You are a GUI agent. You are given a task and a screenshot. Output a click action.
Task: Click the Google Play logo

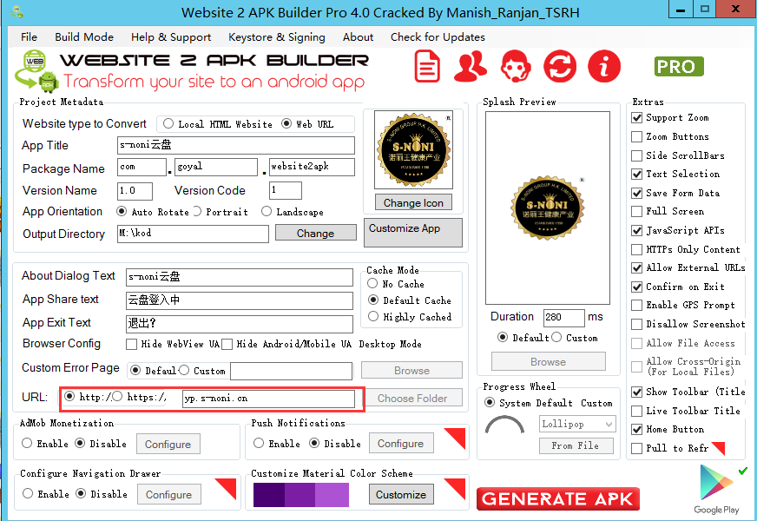(716, 489)
